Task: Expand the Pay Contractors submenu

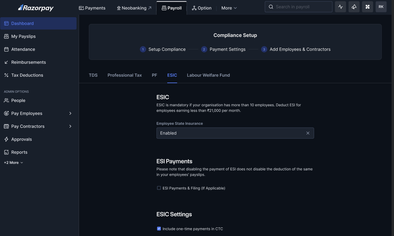Action: pos(70,126)
